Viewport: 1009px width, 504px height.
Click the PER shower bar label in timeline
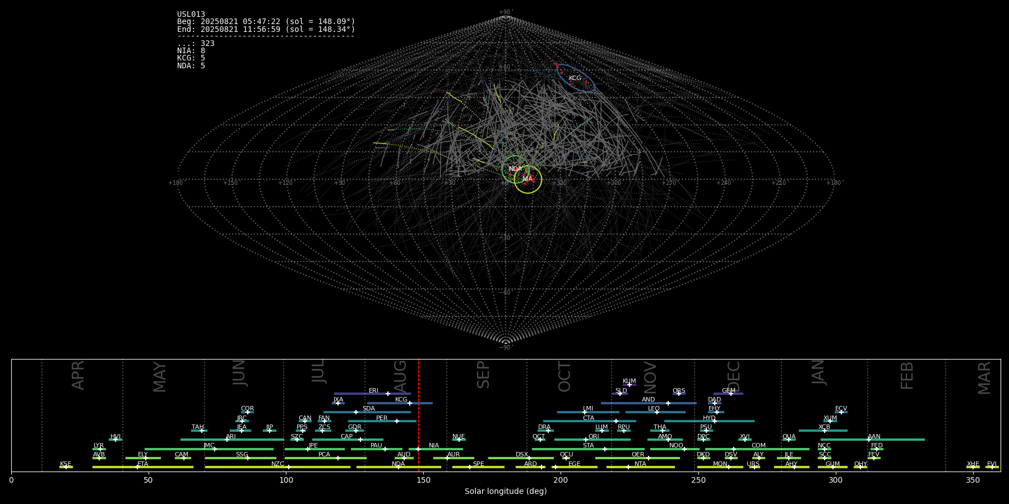tap(382, 418)
